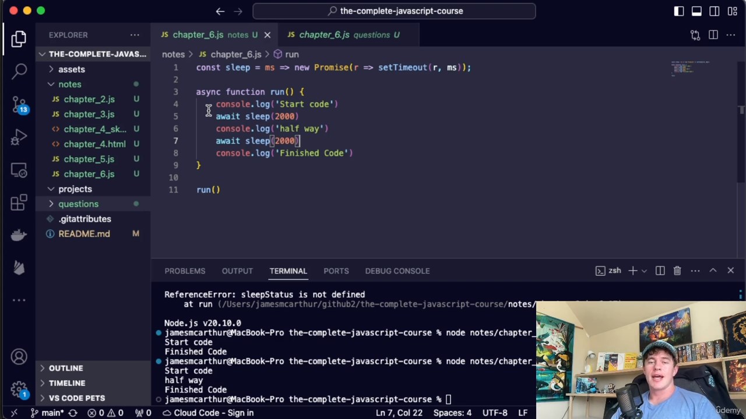
Task: Switch to the PROBLEMS panel tab
Action: [185, 271]
